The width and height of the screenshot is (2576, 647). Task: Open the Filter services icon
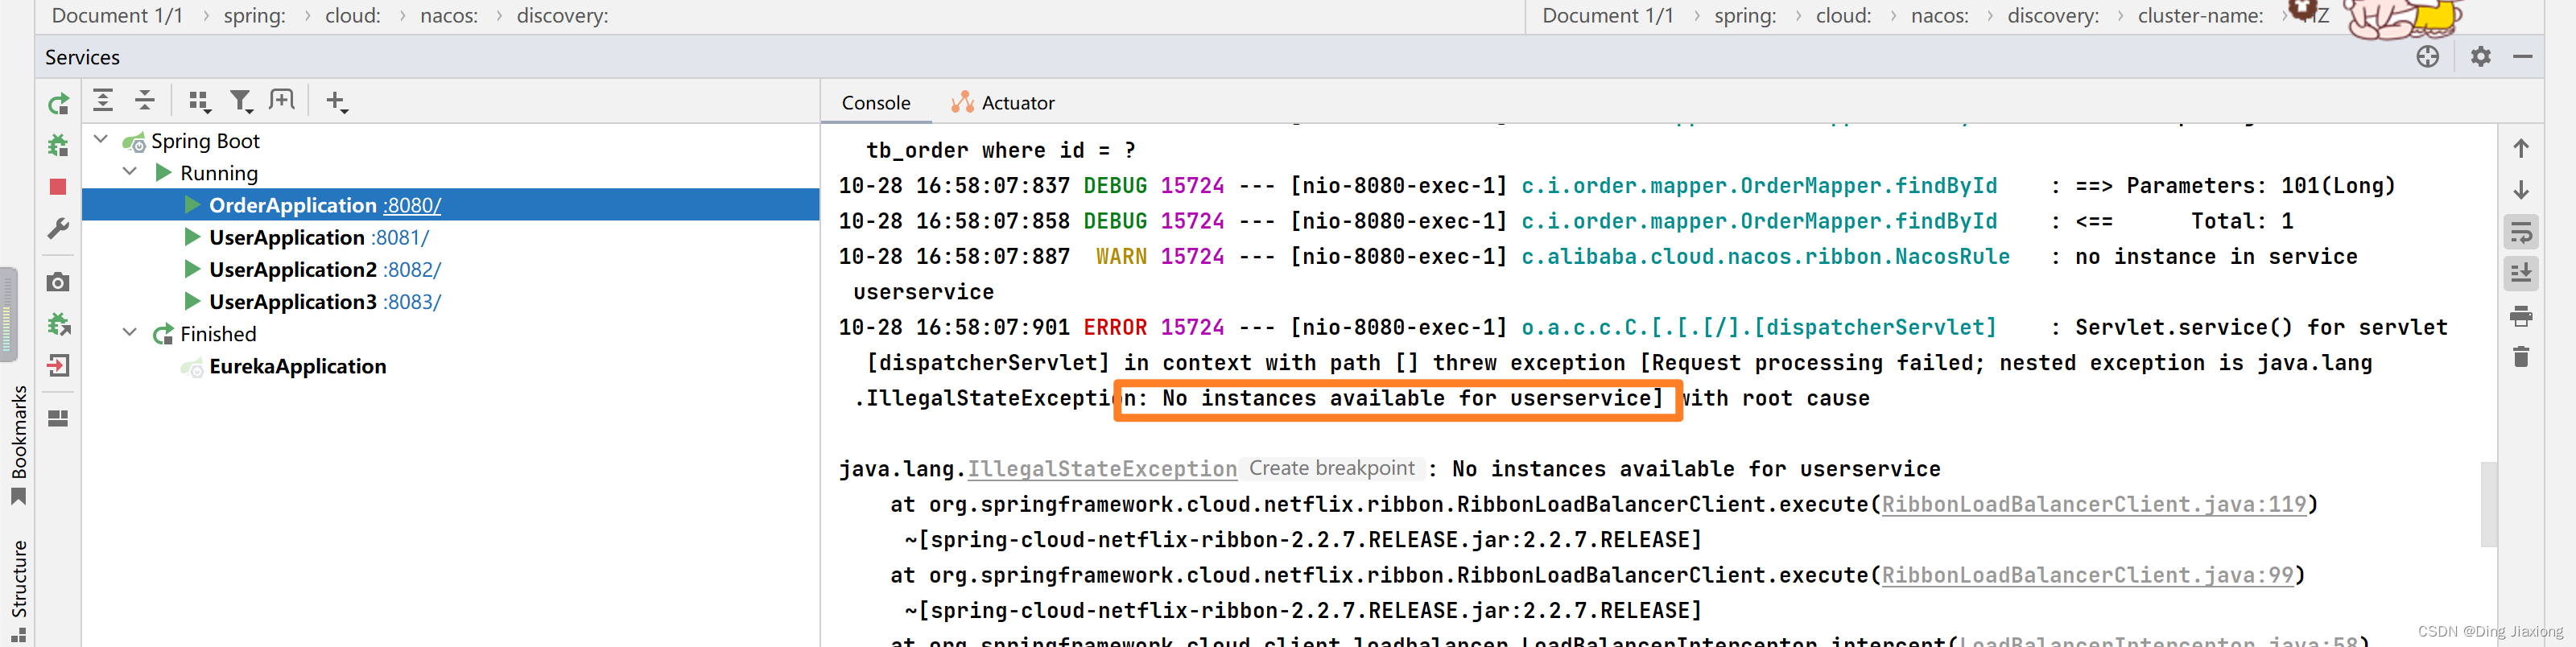(241, 101)
